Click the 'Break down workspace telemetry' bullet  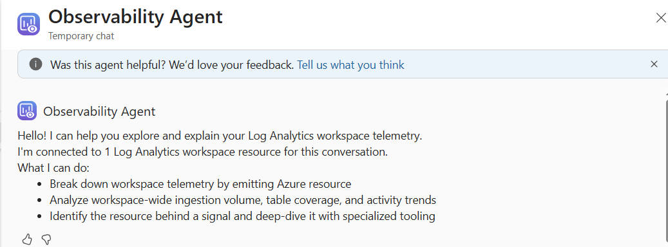point(200,184)
